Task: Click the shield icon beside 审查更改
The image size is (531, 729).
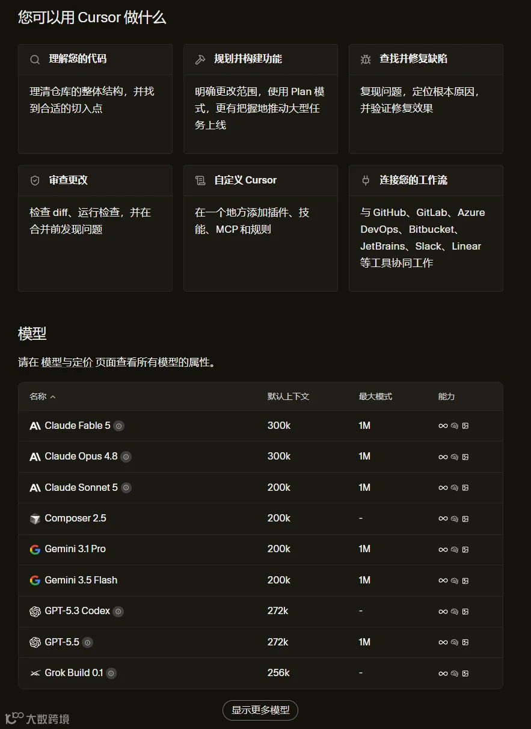Action: tap(35, 180)
